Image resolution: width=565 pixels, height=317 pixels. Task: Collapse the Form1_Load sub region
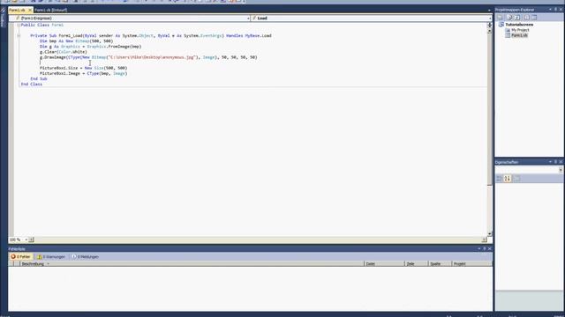[x=19, y=35]
